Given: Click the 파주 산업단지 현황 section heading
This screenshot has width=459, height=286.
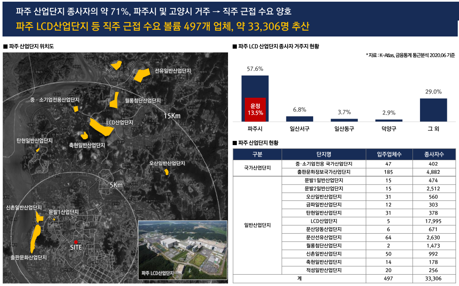Looking at the screenshot, I should point(256,143).
